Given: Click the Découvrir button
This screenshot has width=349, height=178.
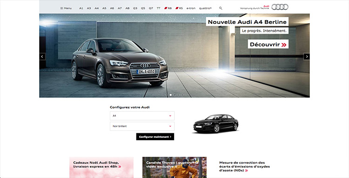Looking at the screenshot, I should [268, 44].
